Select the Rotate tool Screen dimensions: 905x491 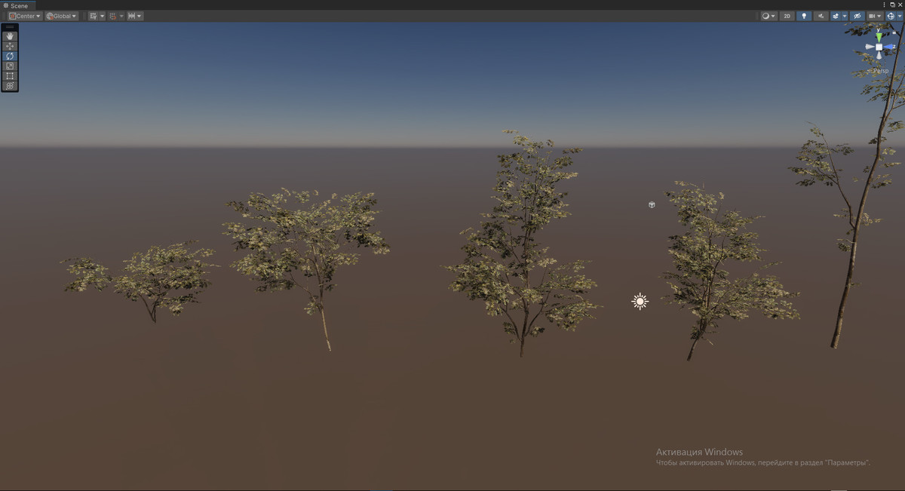click(x=9, y=56)
